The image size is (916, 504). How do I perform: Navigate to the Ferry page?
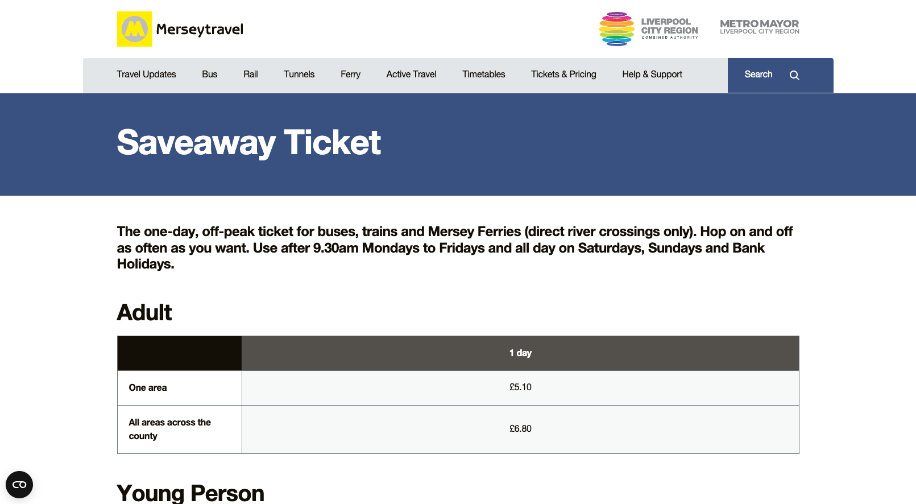pyautogui.click(x=350, y=75)
